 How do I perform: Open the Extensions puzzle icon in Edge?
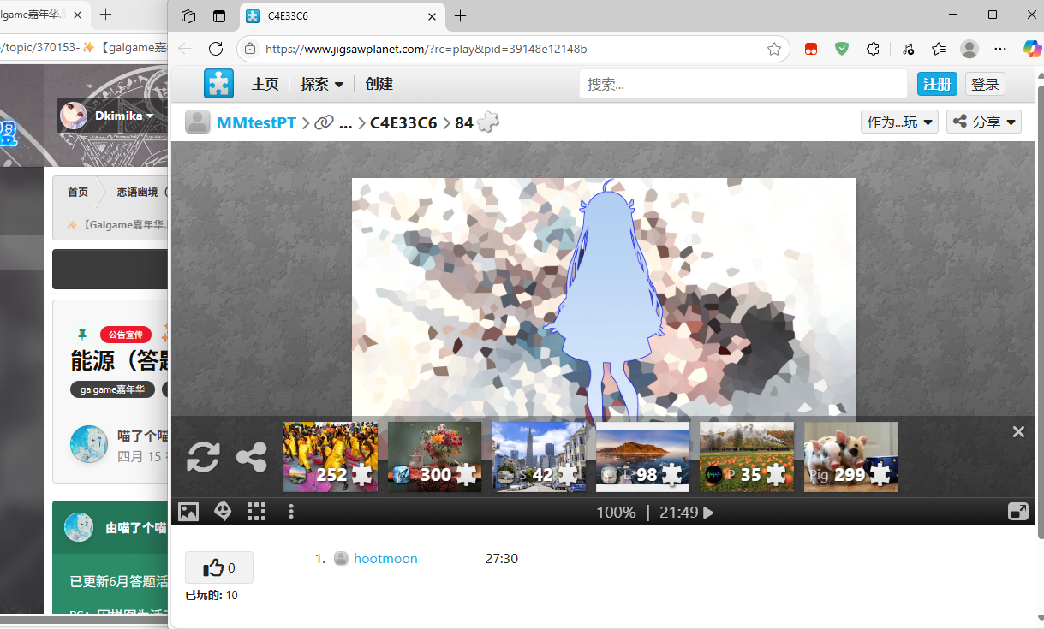coord(874,49)
